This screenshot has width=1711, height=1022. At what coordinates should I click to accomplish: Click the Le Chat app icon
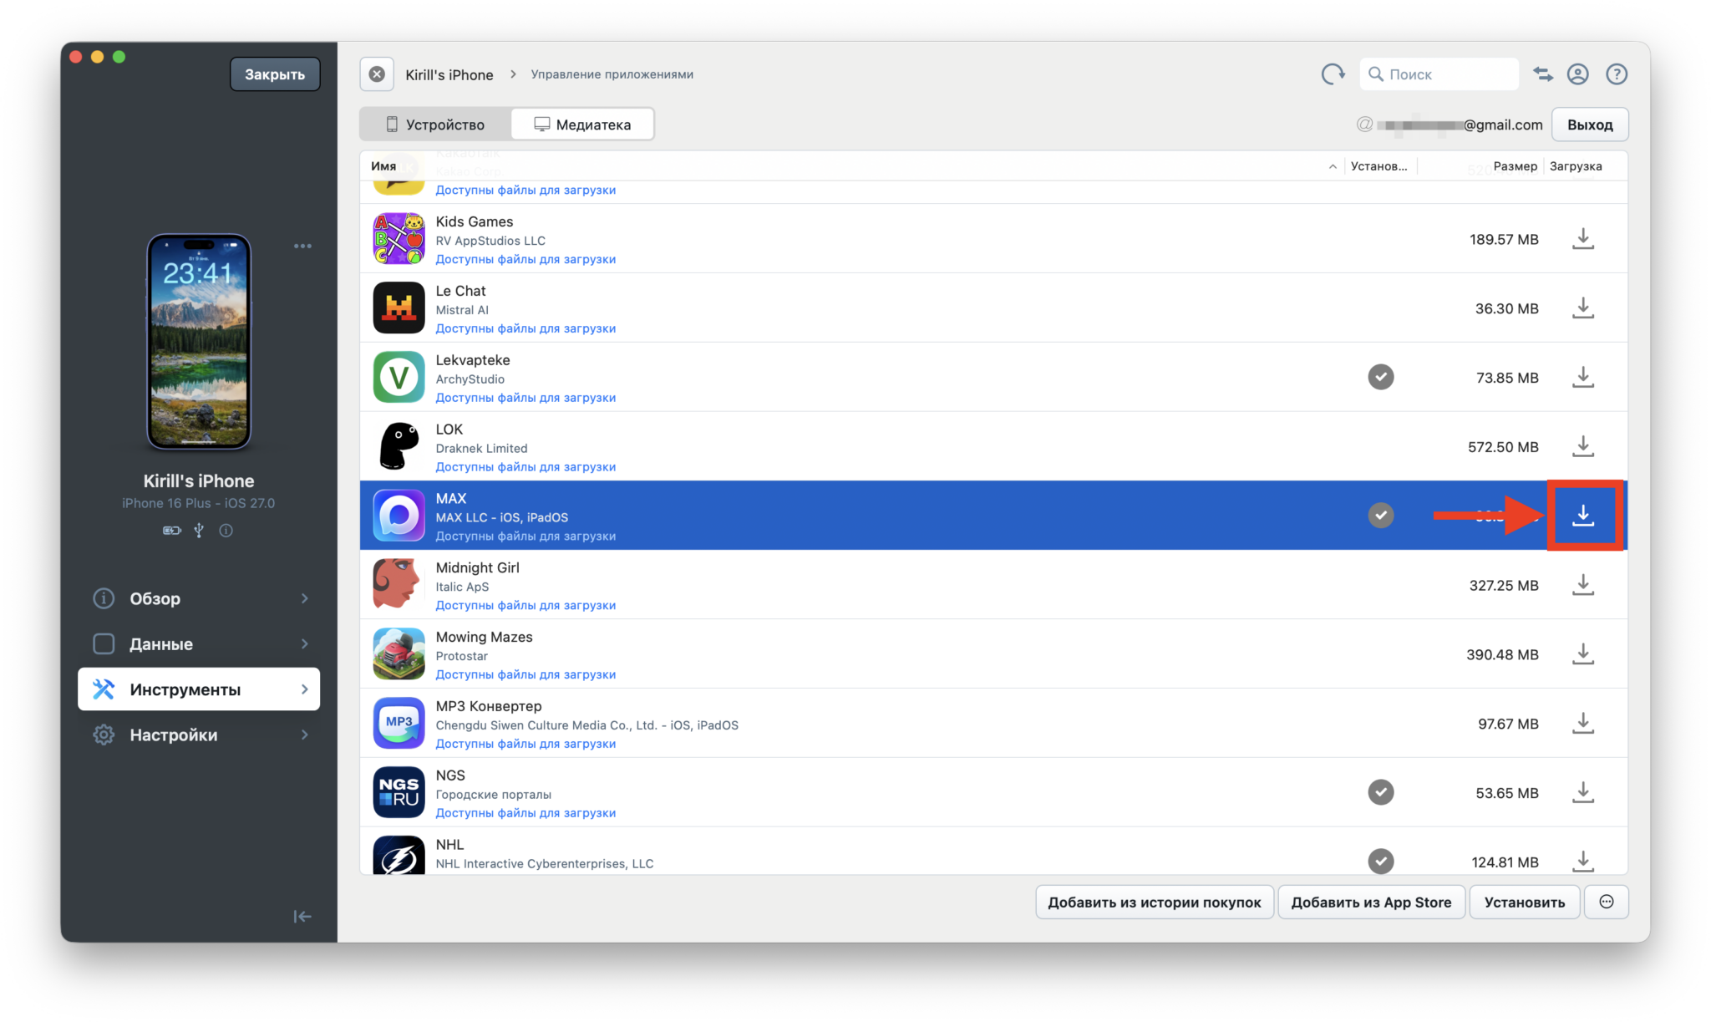point(399,308)
